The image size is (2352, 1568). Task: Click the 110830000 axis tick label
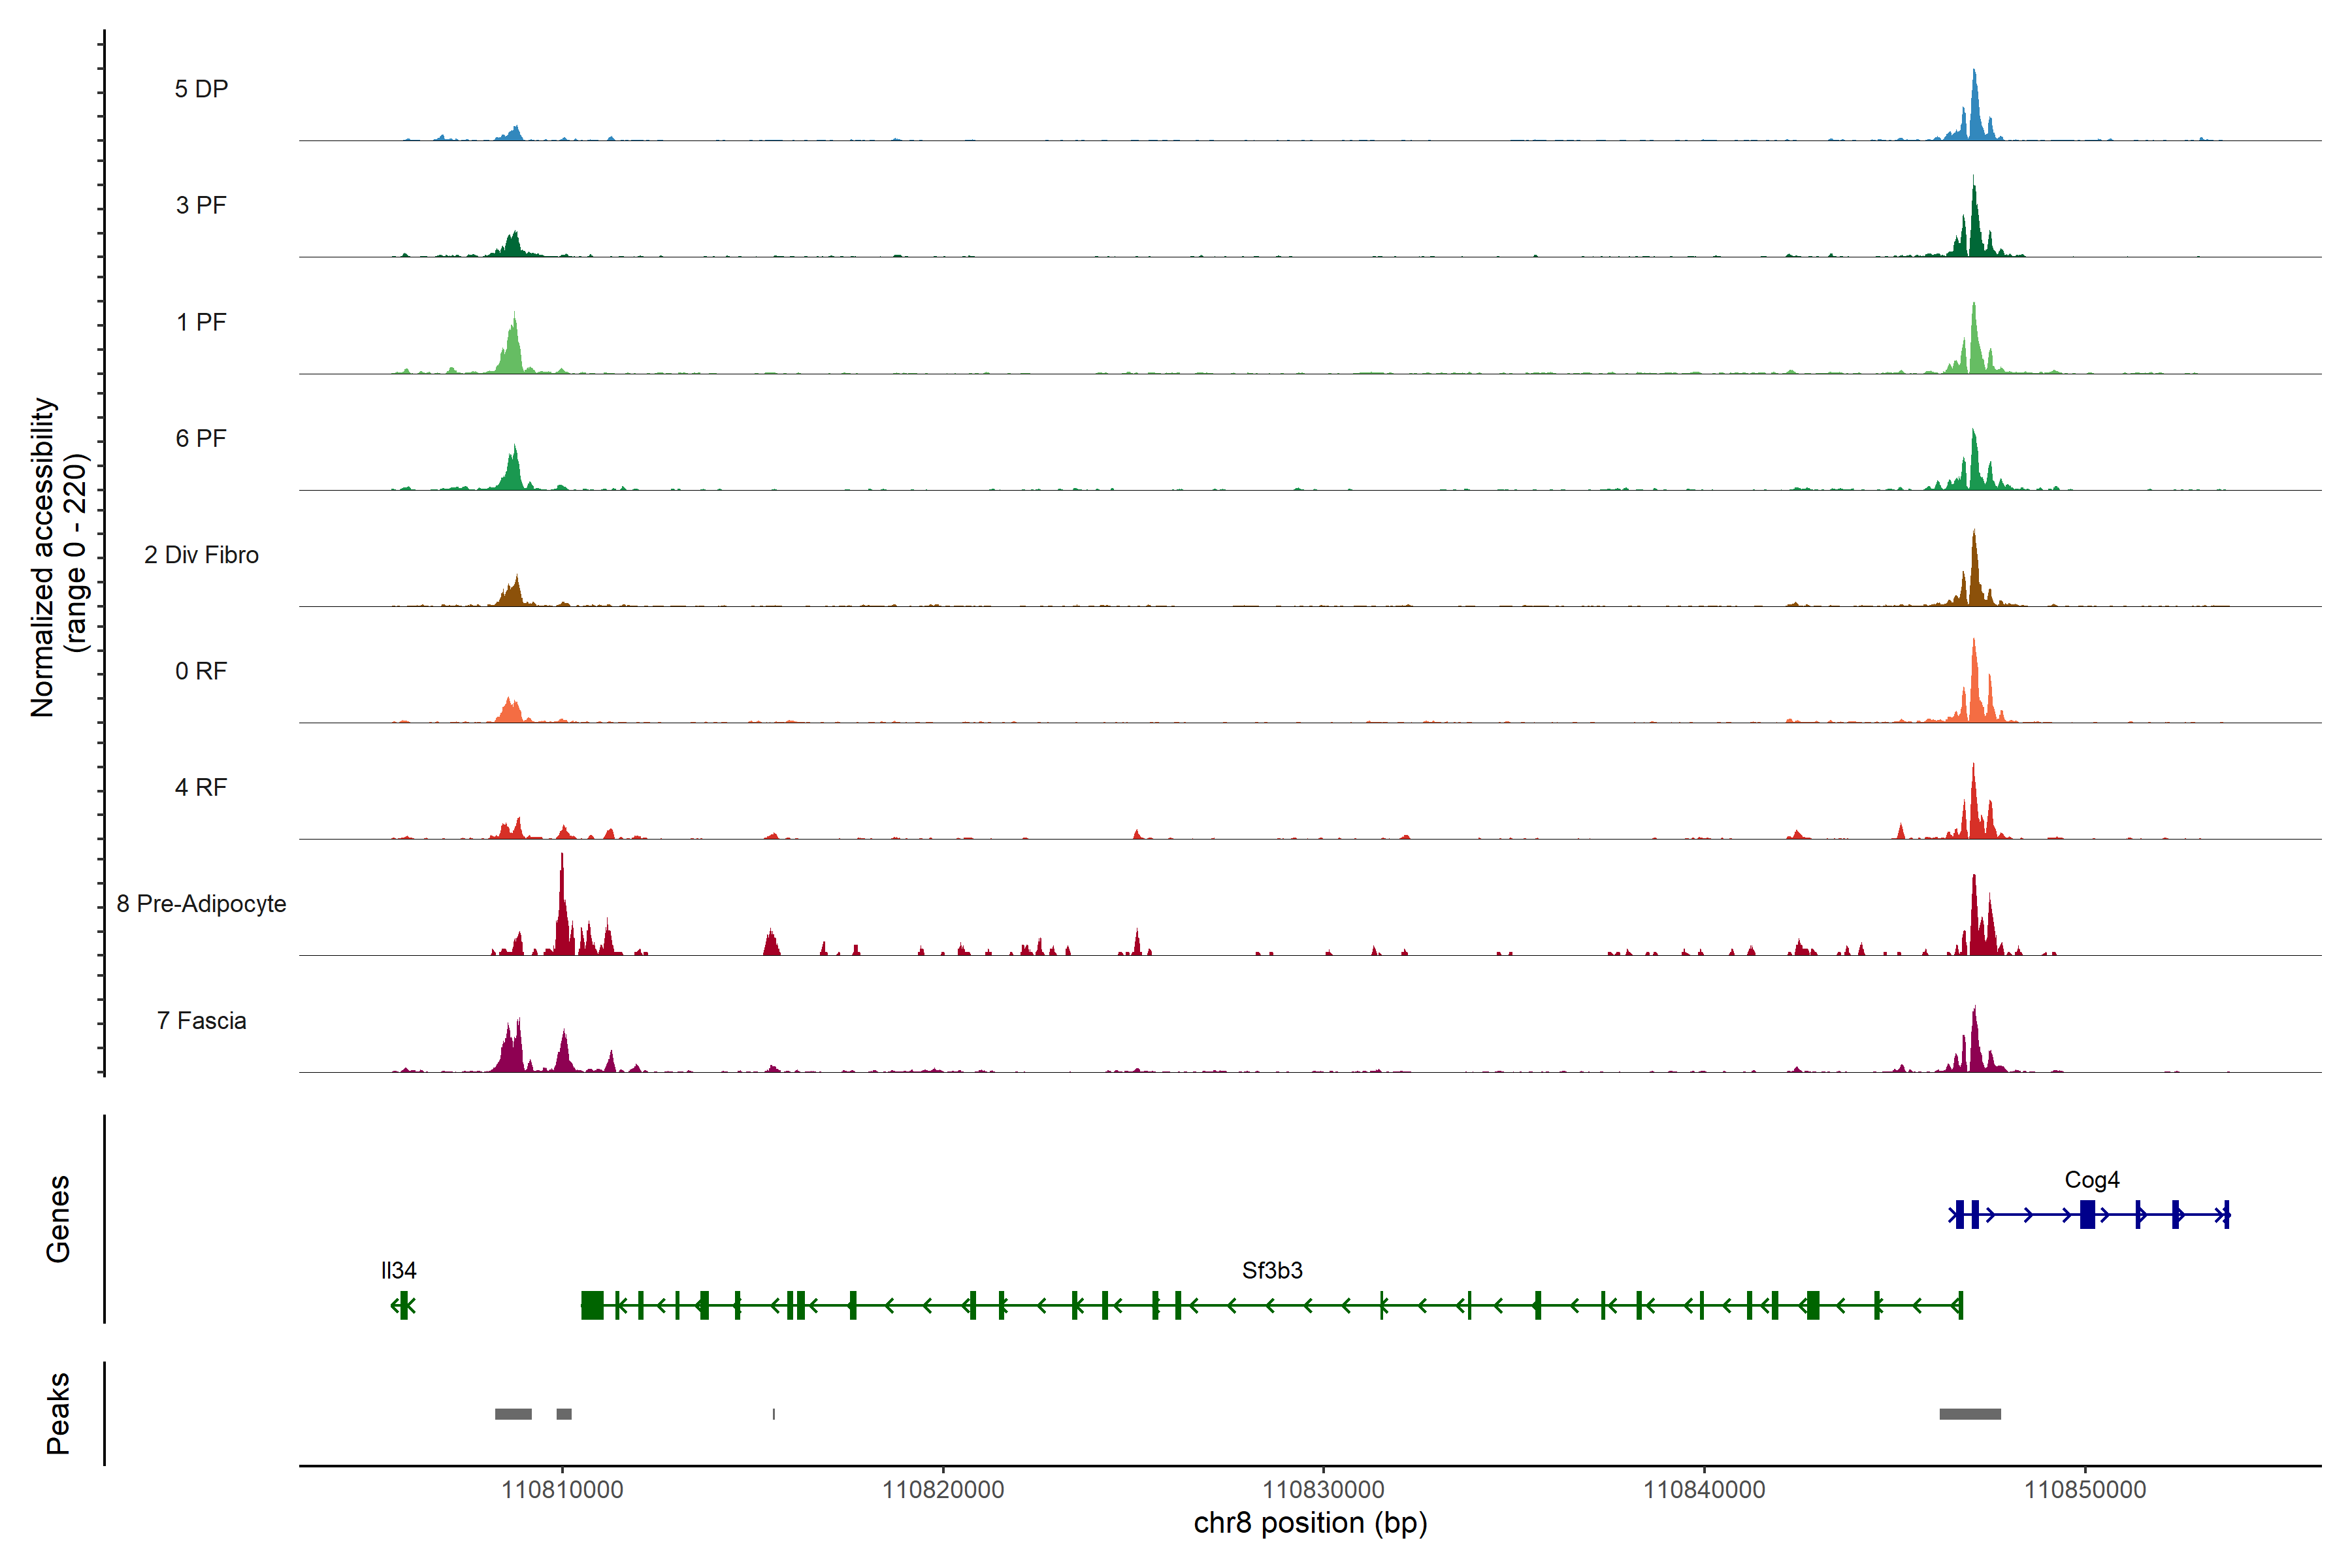pos(1323,1490)
